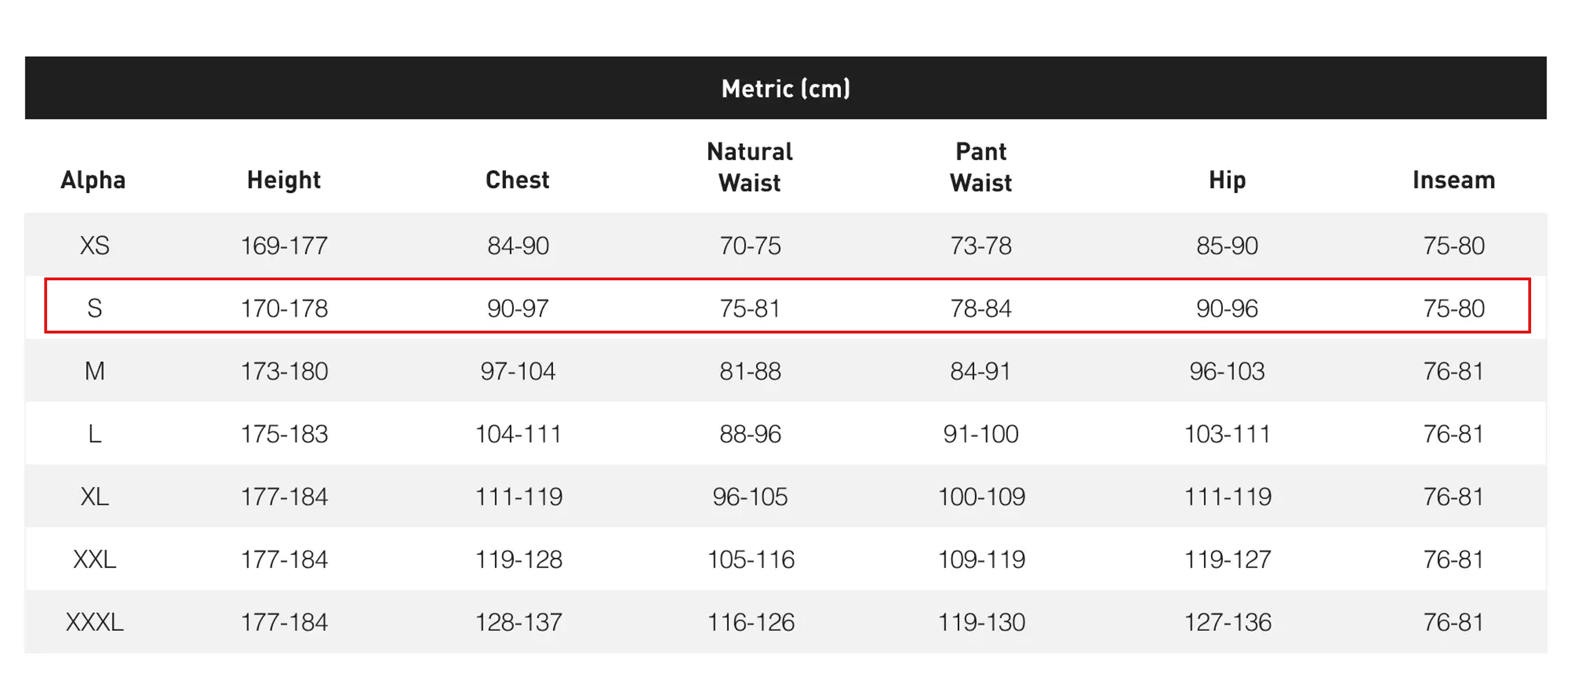The width and height of the screenshot is (1575, 695).
Task: Click the Height column header
Action: [284, 180]
